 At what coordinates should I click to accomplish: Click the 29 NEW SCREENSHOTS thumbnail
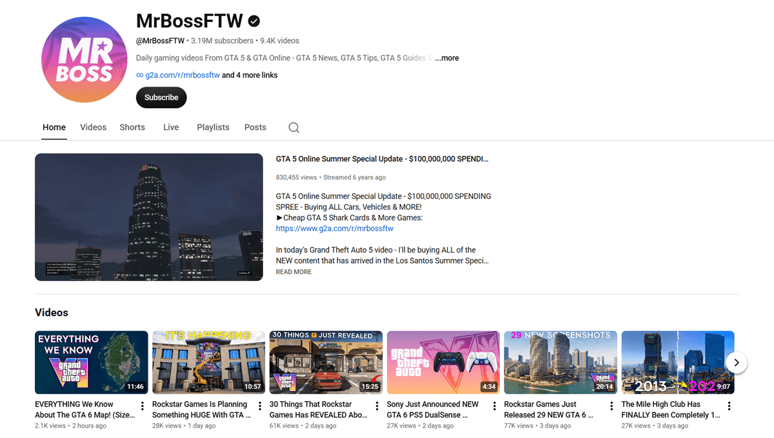pos(561,363)
